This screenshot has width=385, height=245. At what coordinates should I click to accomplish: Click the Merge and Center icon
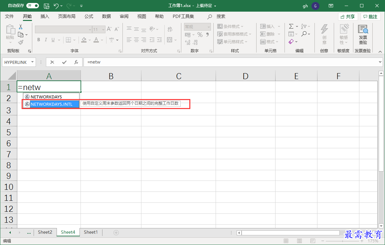pyautogui.click(x=169, y=40)
